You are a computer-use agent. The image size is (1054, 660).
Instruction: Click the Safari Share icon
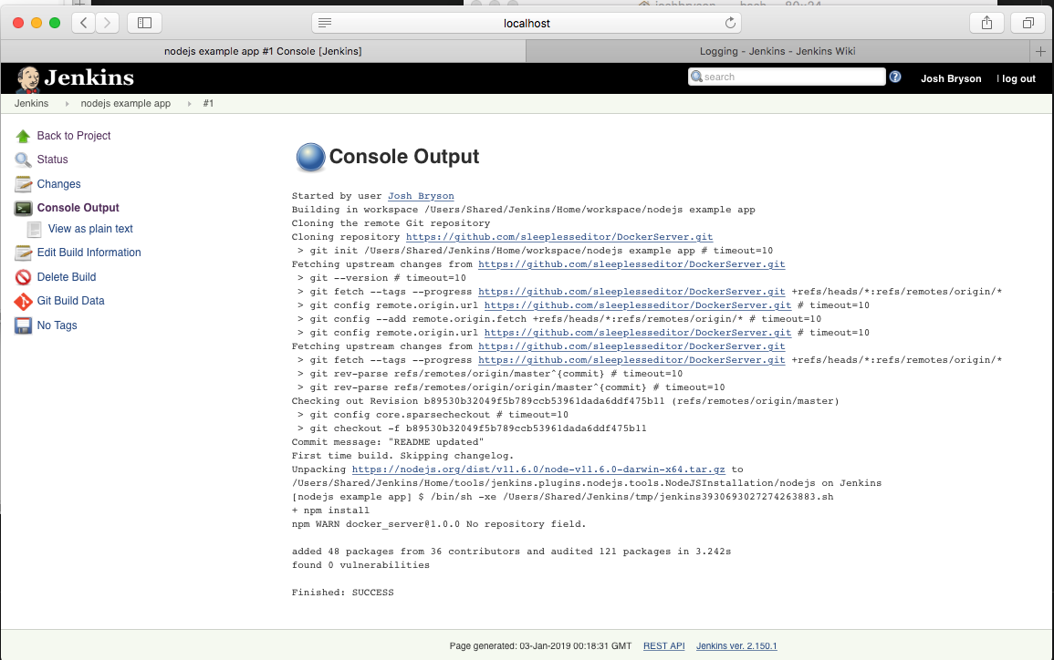click(x=986, y=23)
